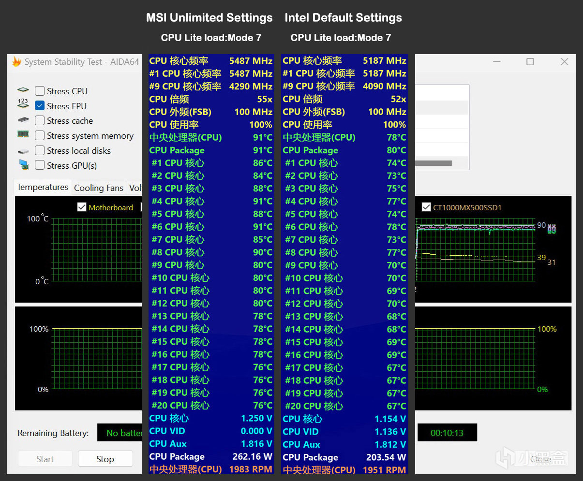
Task: Click the 1.816 V CPU Aux value
Action: 256,444
